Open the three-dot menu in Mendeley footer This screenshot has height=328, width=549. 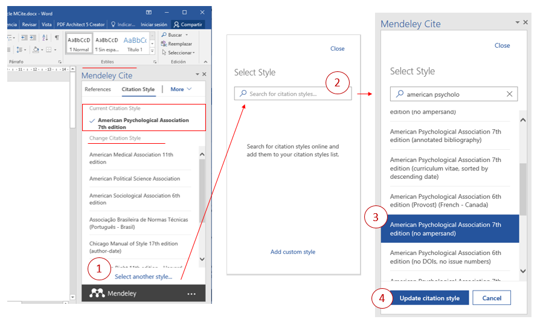click(191, 294)
